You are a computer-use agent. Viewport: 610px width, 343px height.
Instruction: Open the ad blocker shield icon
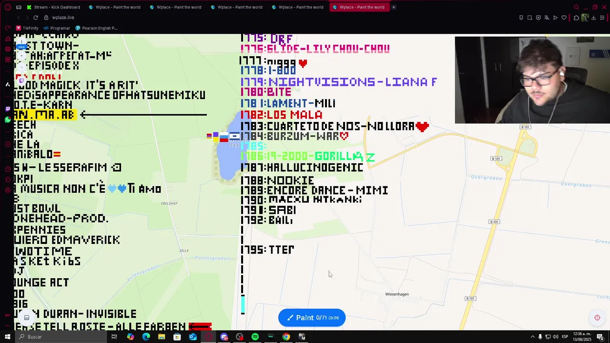pos(538,18)
